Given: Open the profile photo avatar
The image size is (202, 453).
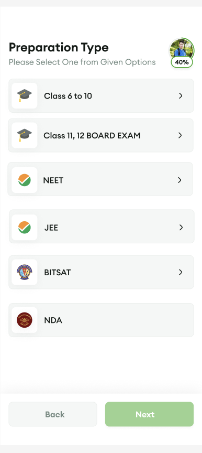Looking at the screenshot, I should (x=182, y=49).
